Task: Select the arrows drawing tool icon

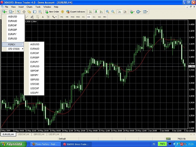Action: pyautogui.click(x=54, y=17)
